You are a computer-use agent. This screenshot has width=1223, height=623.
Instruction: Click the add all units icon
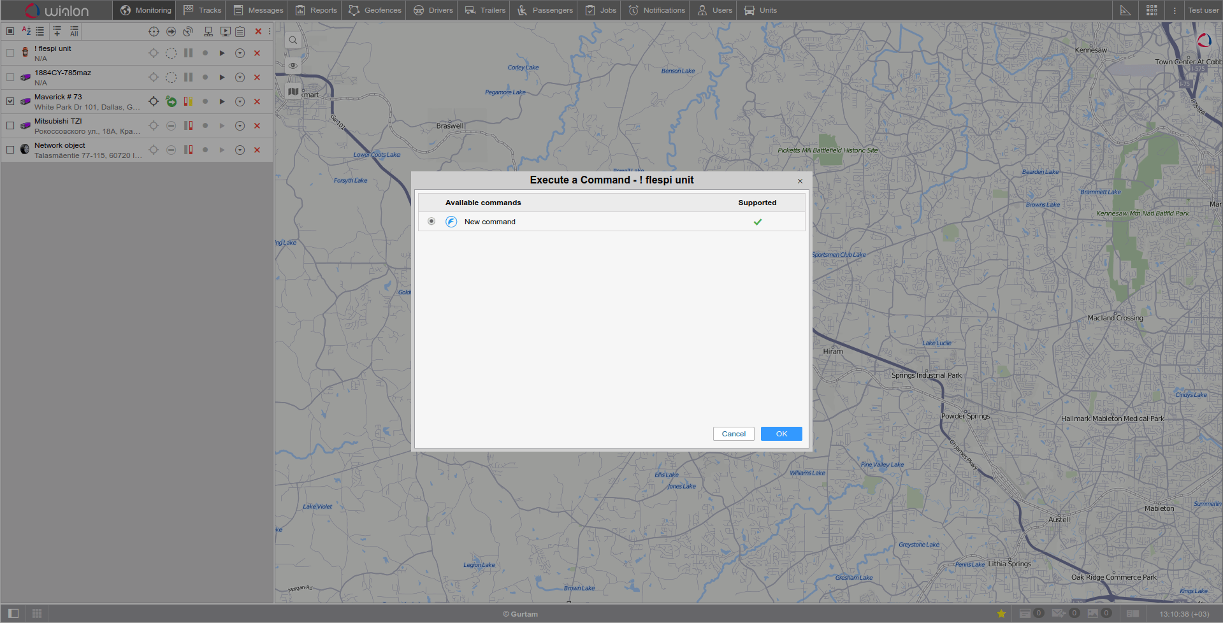74,31
